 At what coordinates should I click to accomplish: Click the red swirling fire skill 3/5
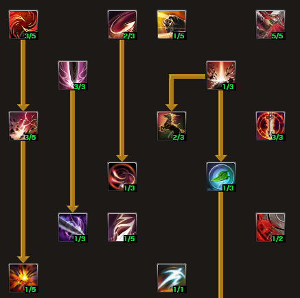[x=23, y=25]
